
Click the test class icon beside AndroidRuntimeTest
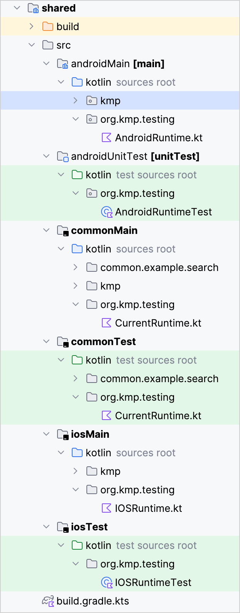coord(106,212)
